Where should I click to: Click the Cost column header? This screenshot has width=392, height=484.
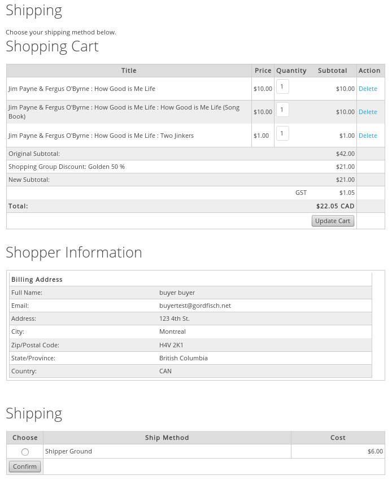tap(338, 438)
